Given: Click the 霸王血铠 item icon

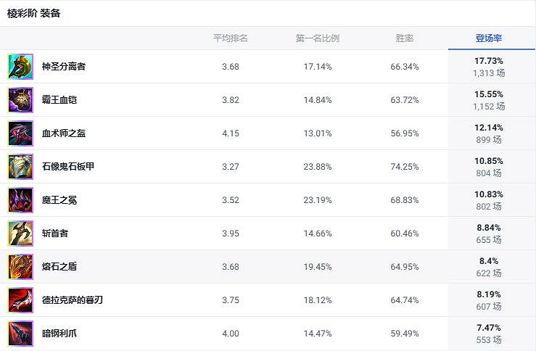Looking at the screenshot, I should pos(20,100).
